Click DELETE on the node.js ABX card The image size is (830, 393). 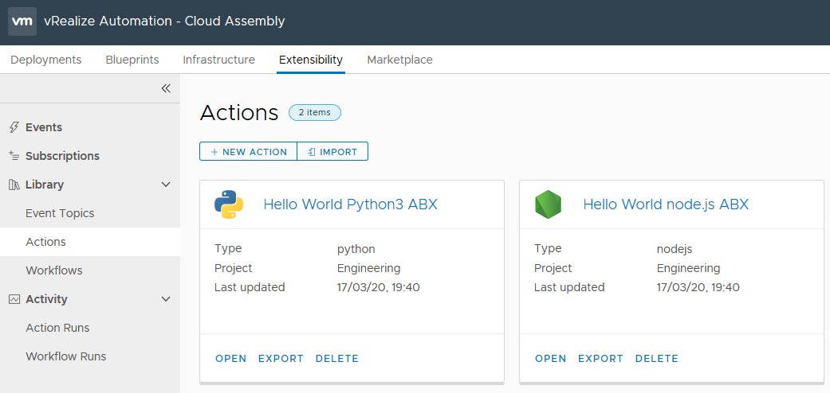pos(657,359)
